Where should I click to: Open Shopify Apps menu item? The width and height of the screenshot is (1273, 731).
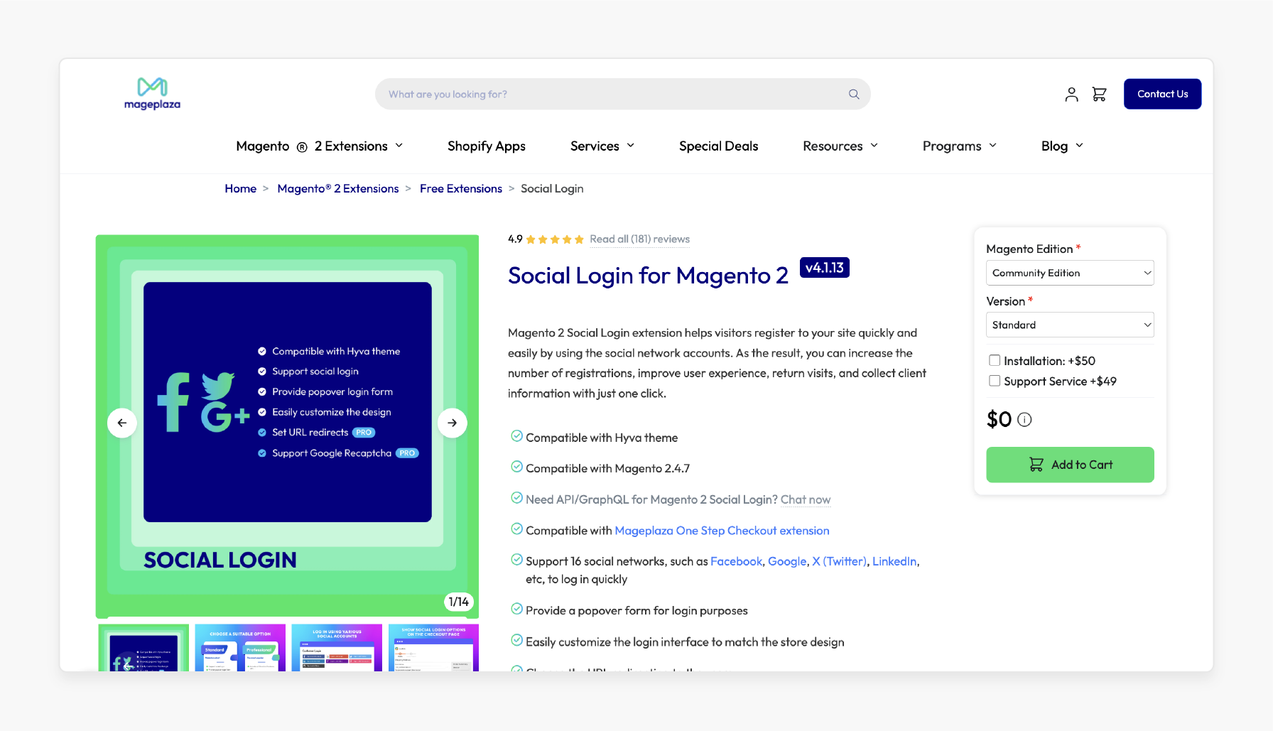pos(487,146)
